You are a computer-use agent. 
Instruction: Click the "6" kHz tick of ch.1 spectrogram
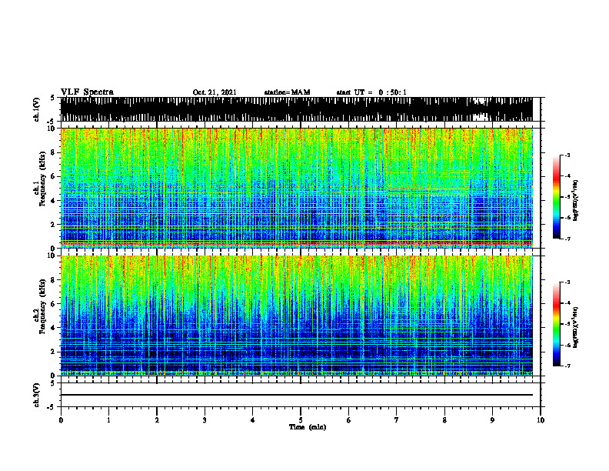pyautogui.click(x=53, y=177)
